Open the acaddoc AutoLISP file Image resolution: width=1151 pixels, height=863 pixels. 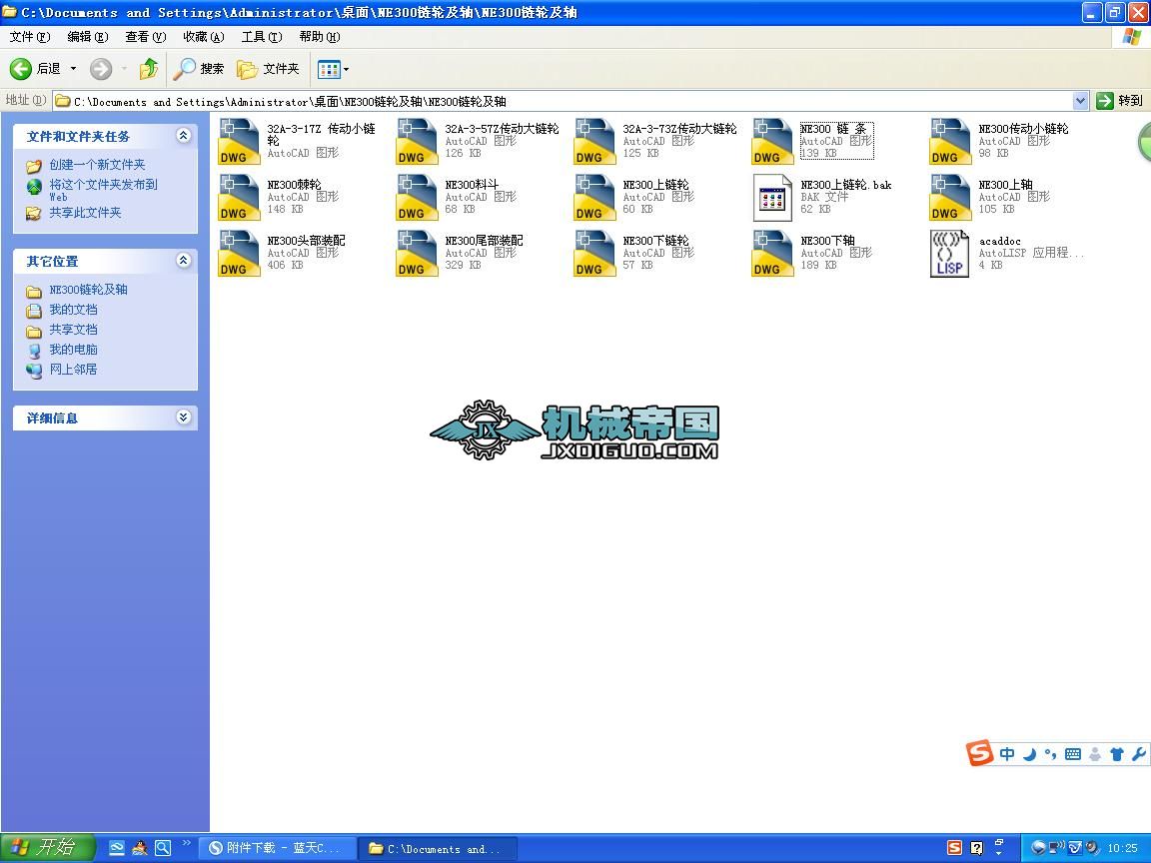click(948, 253)
